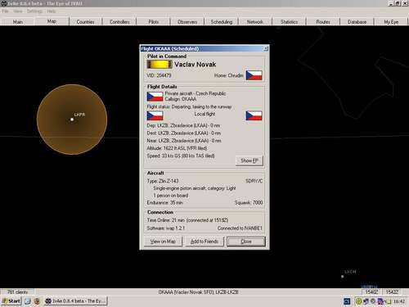Click the VID number text
Viewport: 409px width, 307px height.
coord(159,75)
